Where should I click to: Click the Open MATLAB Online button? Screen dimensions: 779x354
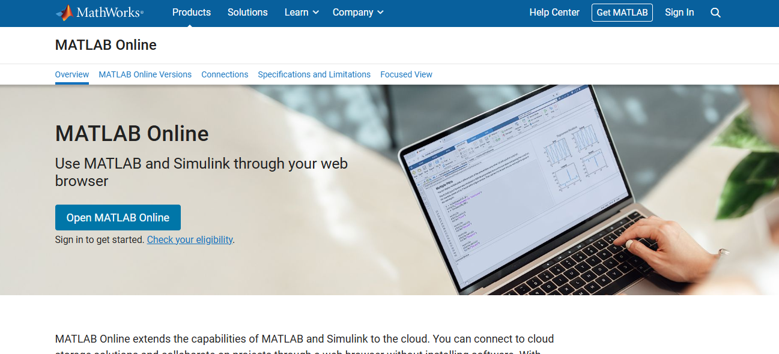click(118, 217)
